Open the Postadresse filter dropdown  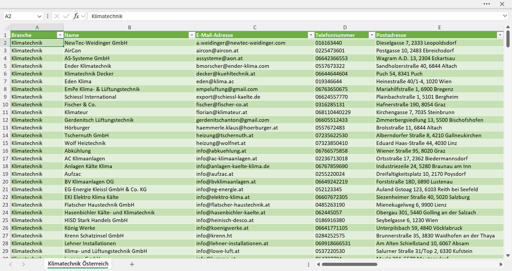pos(500,35)
